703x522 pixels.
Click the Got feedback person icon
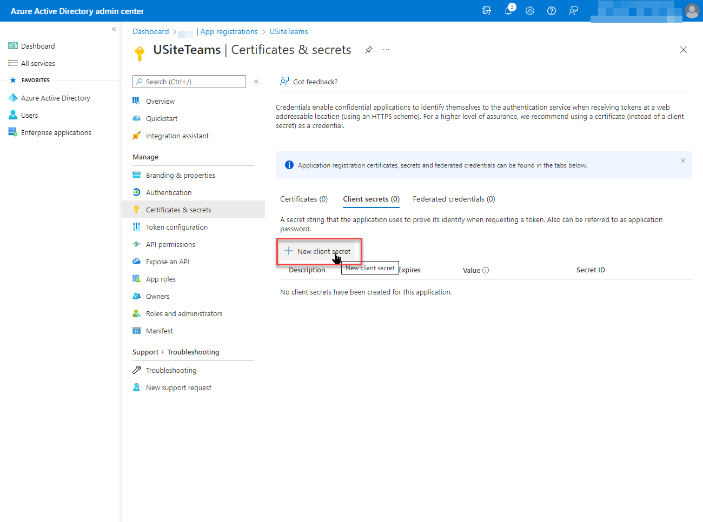(x=284, y=81)
